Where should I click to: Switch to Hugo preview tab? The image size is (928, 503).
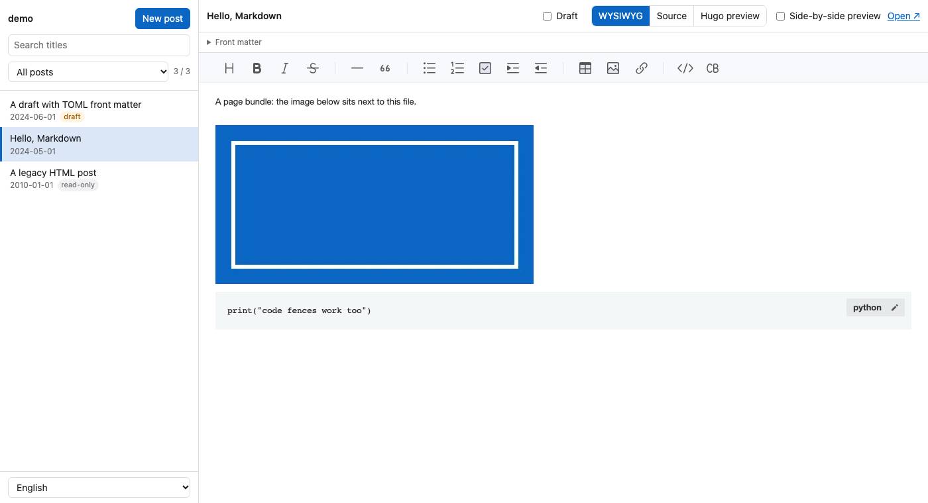(x=730, y=16)
